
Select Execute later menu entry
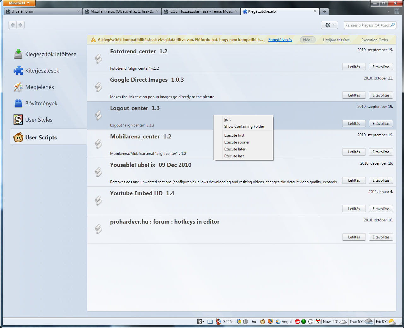click(243, 149)
